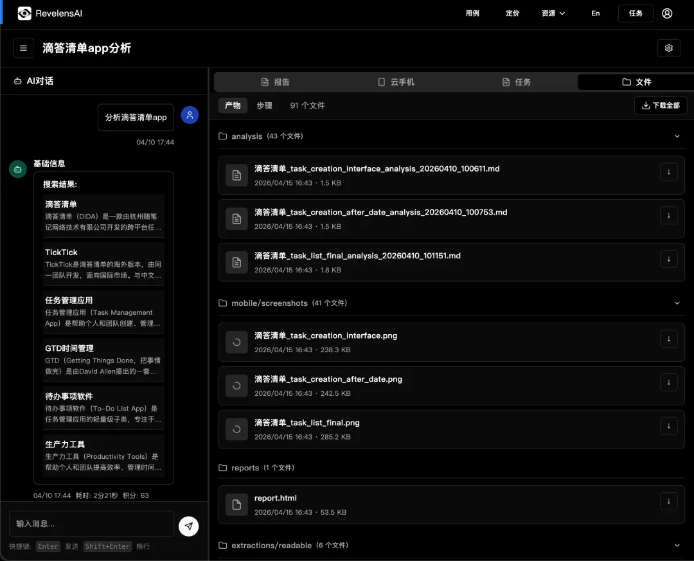Open 滴答清单_task_list_final.png file name
The height and width of the screenshot is (561, 694).
307,422
